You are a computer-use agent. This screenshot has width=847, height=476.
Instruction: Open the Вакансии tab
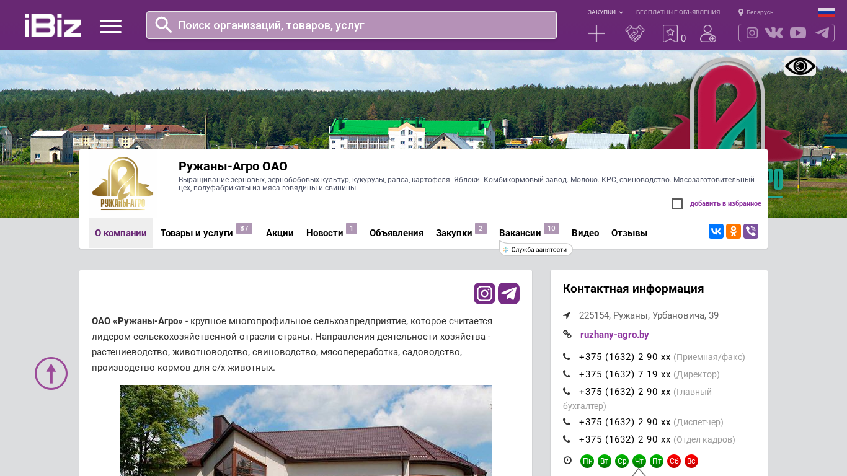point(520,233)
